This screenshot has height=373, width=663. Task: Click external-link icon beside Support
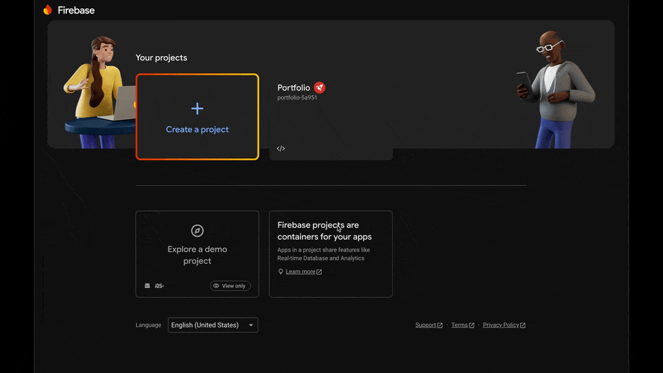(x=440, y=325)
